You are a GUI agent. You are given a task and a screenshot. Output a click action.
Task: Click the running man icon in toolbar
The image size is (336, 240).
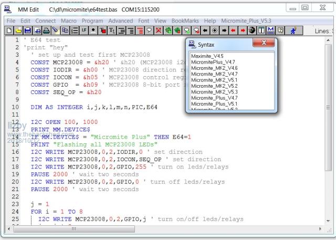point(293,31)
